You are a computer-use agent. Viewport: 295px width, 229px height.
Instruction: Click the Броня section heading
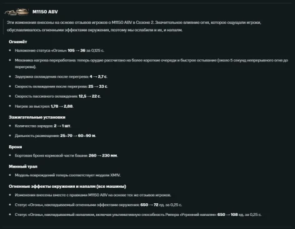(16, 147)
